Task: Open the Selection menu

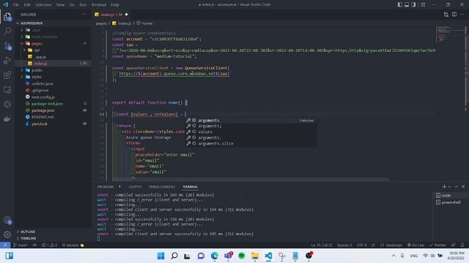Action: (43, 5)
